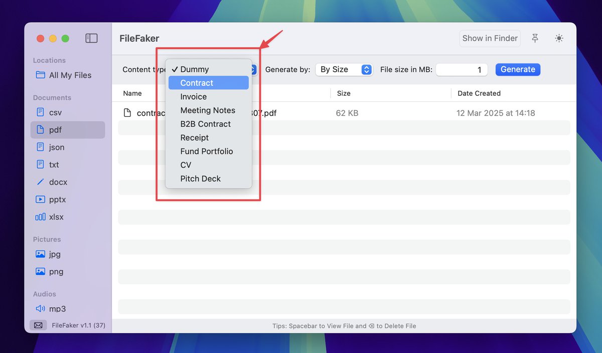Select B2B Contract option
The height and width of the screenshot is (353, 602).
pyautogui.click(x=209, y=124)
